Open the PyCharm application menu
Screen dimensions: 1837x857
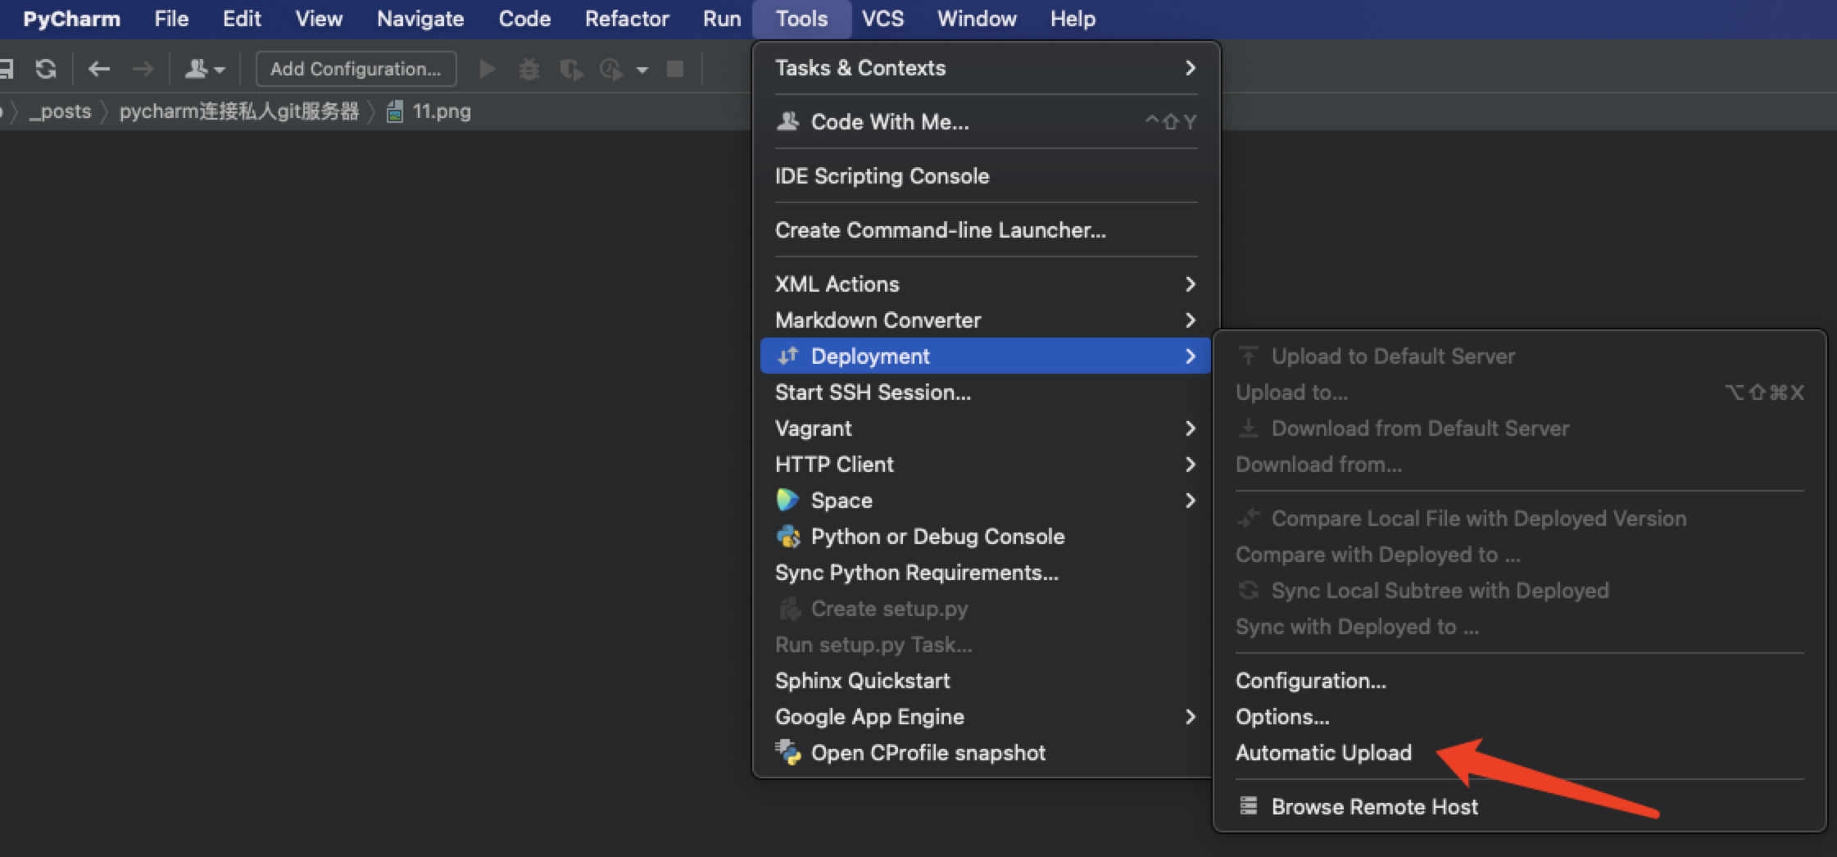71,19
